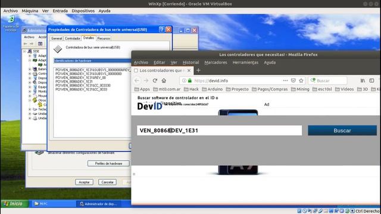Click the VirtualBox USB pen status icon

(320, 211)
